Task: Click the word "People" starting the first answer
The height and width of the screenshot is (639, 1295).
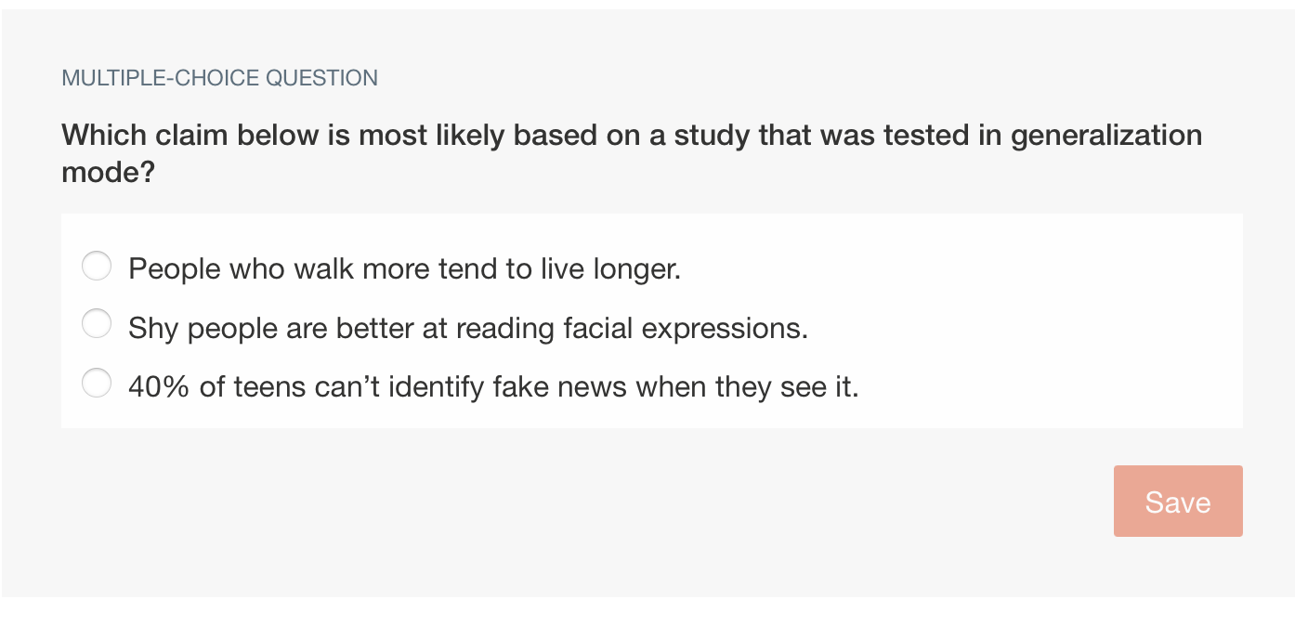Action: coord(175,269)
